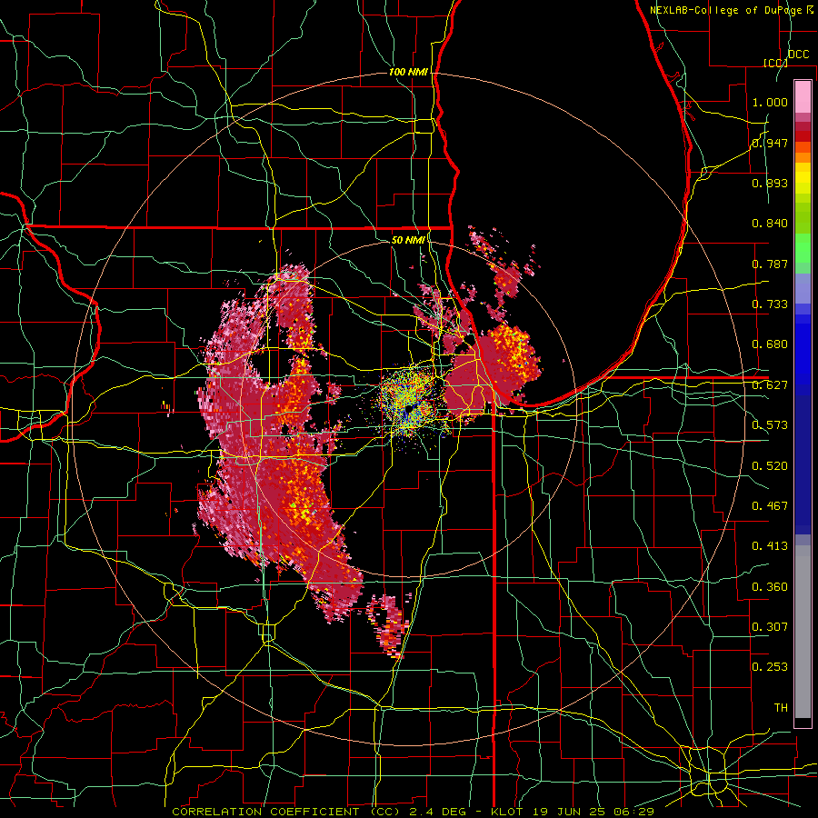Click the 0.413 legend value
Viewport: 818px width, 818px height.
coord(770,546)
